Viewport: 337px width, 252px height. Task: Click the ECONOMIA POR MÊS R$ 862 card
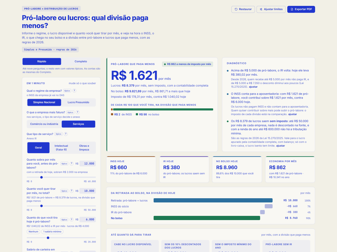click(x=290, y=170)
